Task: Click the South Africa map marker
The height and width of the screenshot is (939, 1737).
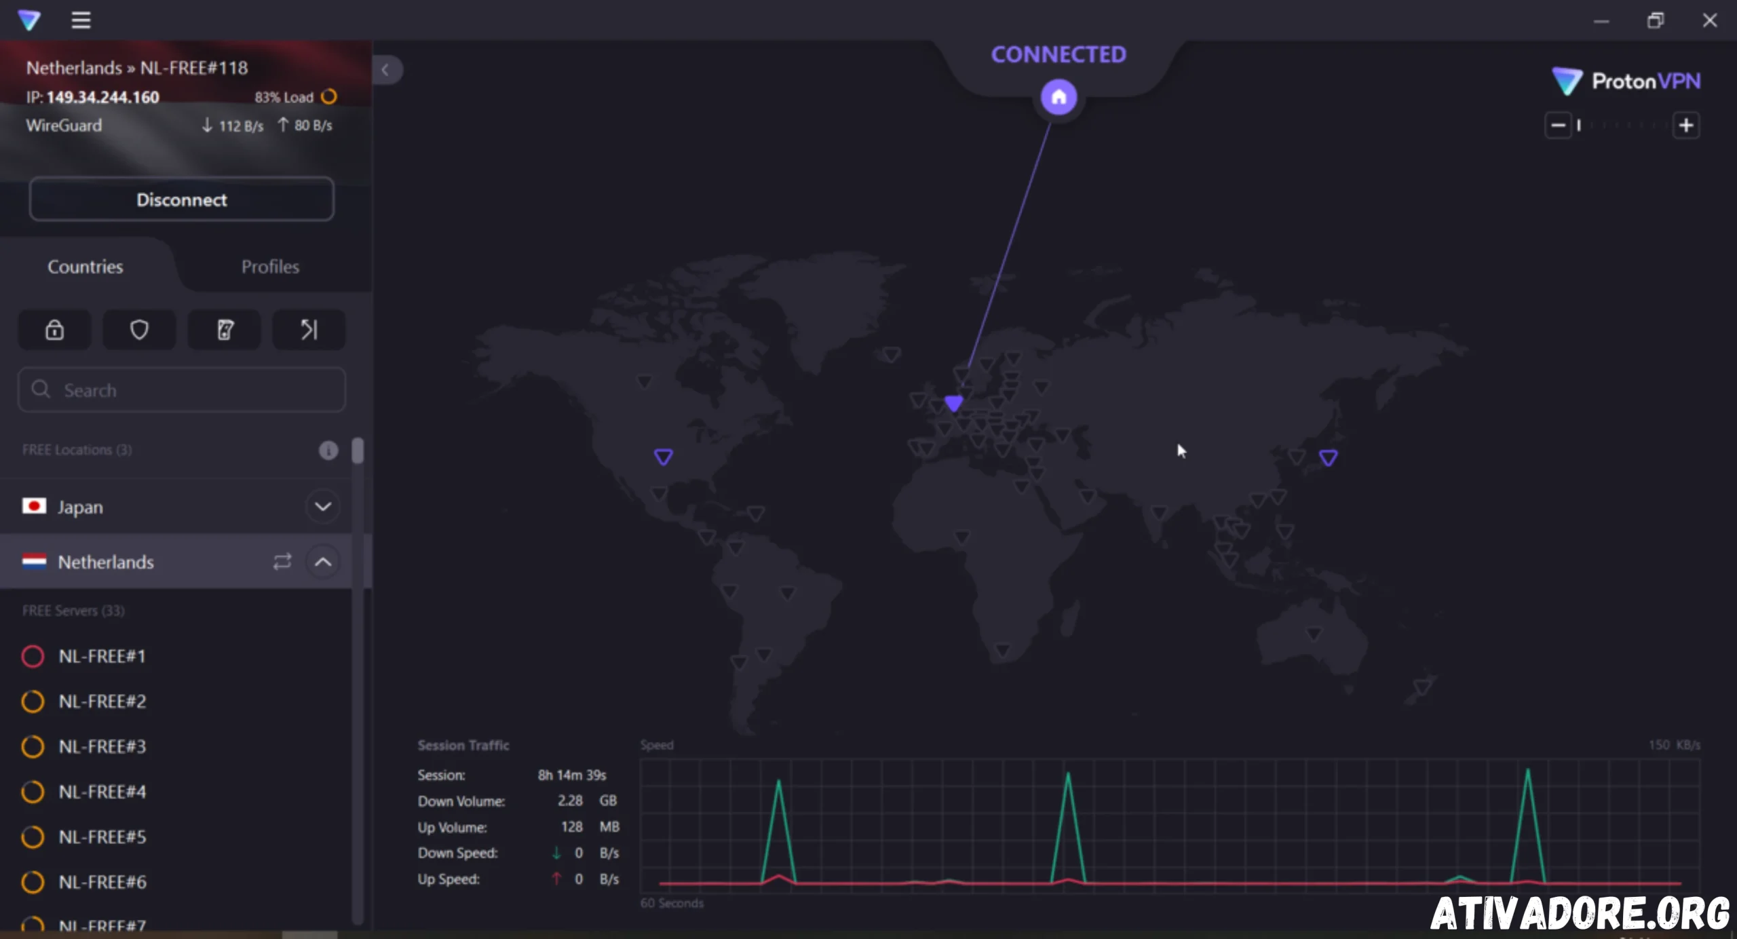Action: coord(1002,651)
